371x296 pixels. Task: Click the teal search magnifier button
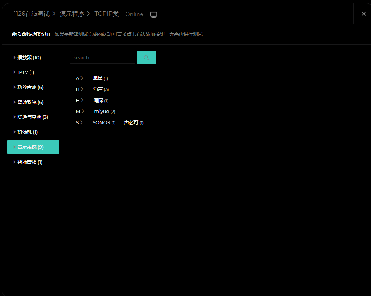coord(146,57)
